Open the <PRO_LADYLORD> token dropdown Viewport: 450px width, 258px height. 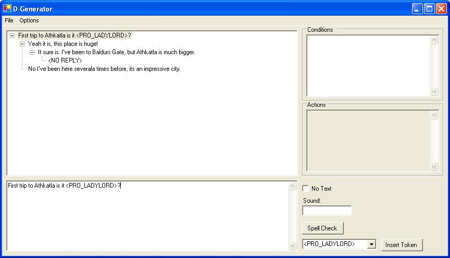371,244
